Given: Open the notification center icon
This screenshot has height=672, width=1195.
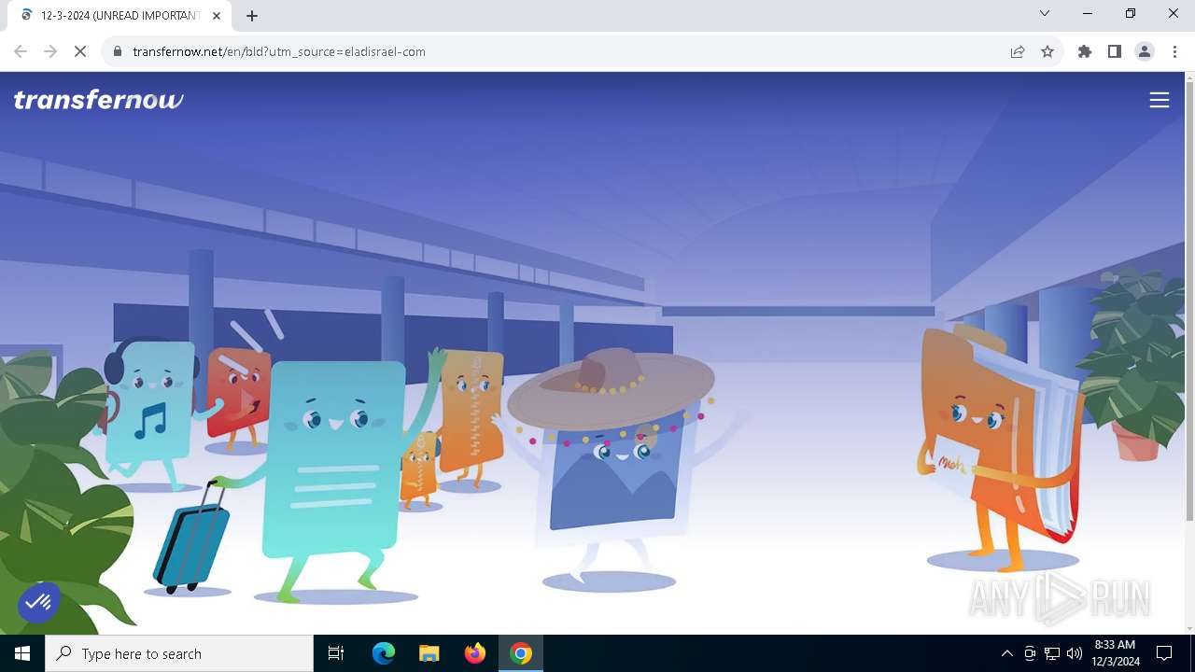Looking at the screenshot, I should pos(1164,653).
